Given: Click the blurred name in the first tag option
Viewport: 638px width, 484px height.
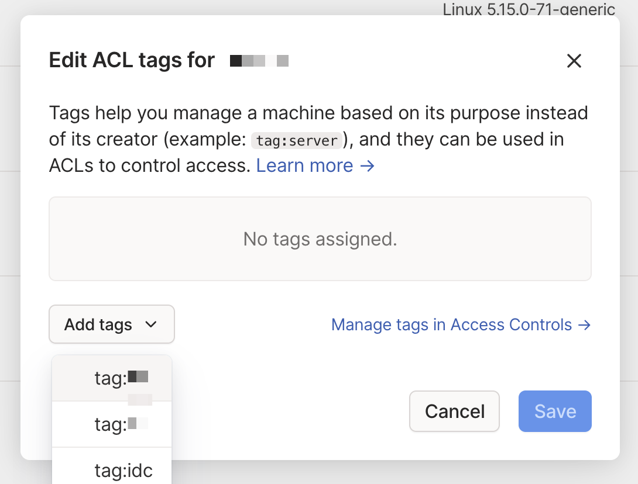Looking at the screenshot, I should [138, 376].
